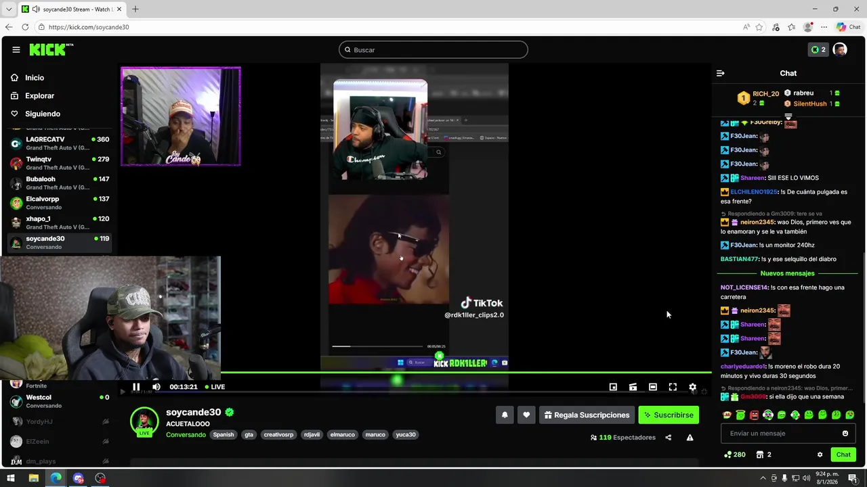
Task: Open player settings gear
Action: tap(692, 387)
